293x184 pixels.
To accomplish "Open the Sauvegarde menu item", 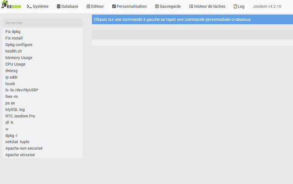I will coord(168,6).
